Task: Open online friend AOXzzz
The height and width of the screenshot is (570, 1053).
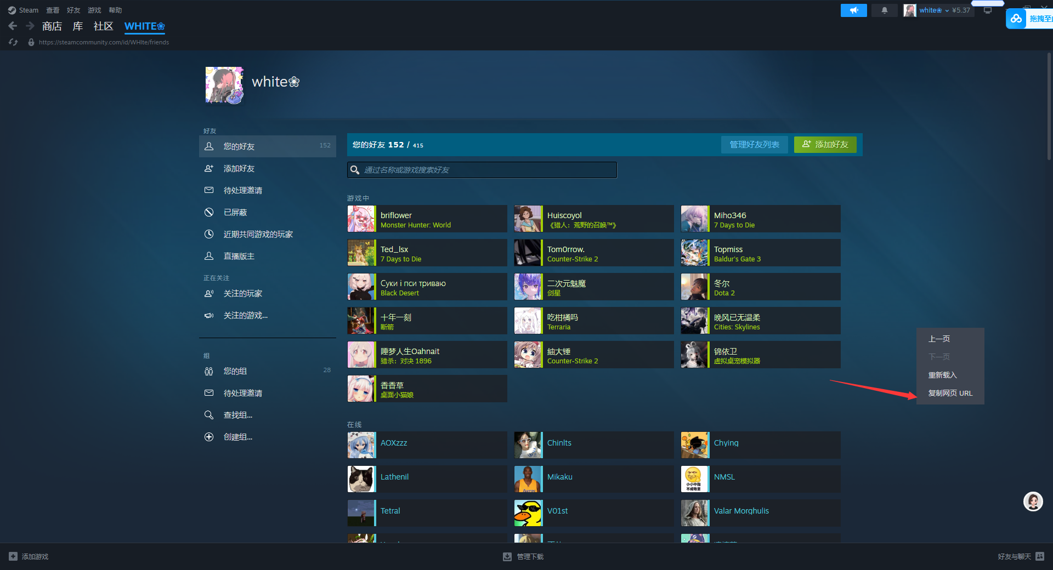Action: (x=427, y=445)
